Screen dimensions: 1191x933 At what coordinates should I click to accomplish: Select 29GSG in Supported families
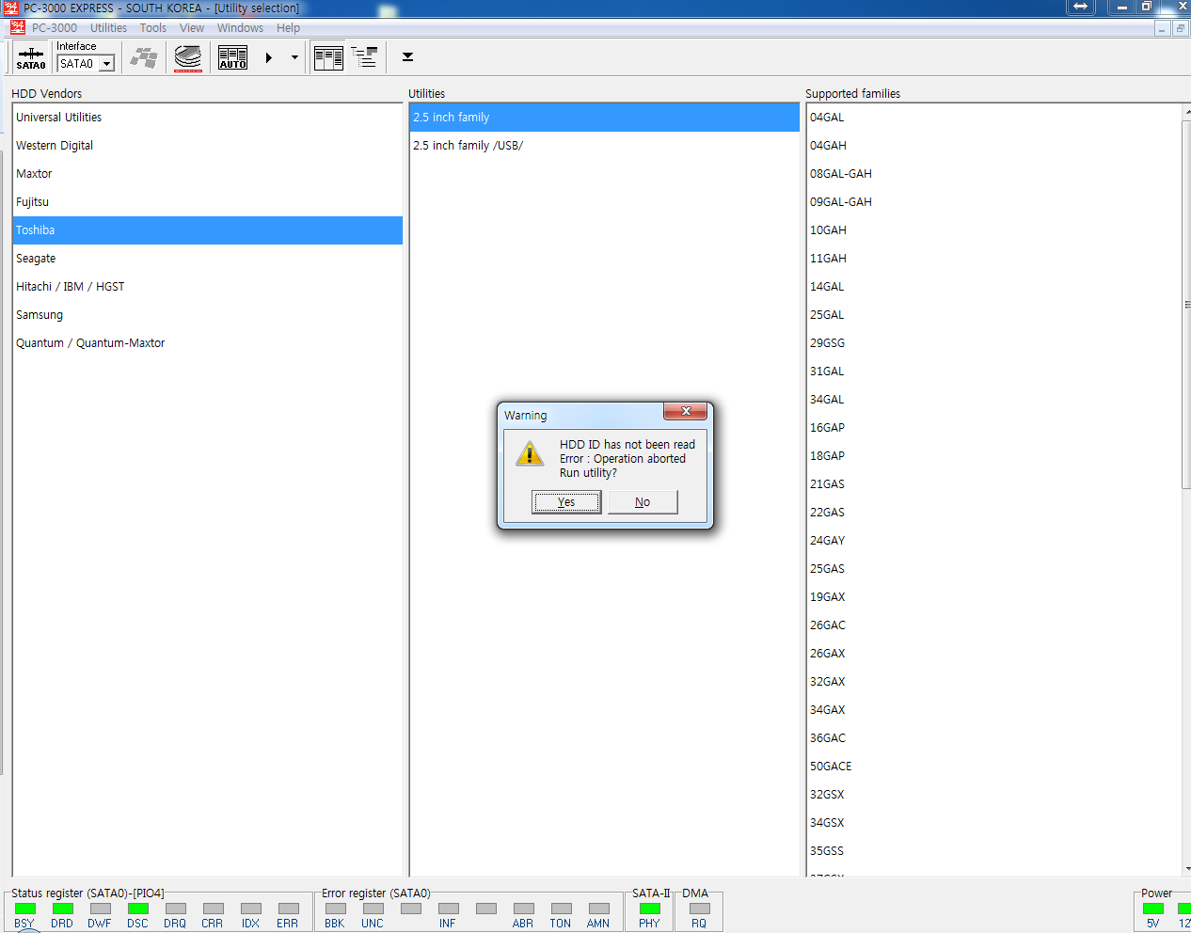(993, 343)
